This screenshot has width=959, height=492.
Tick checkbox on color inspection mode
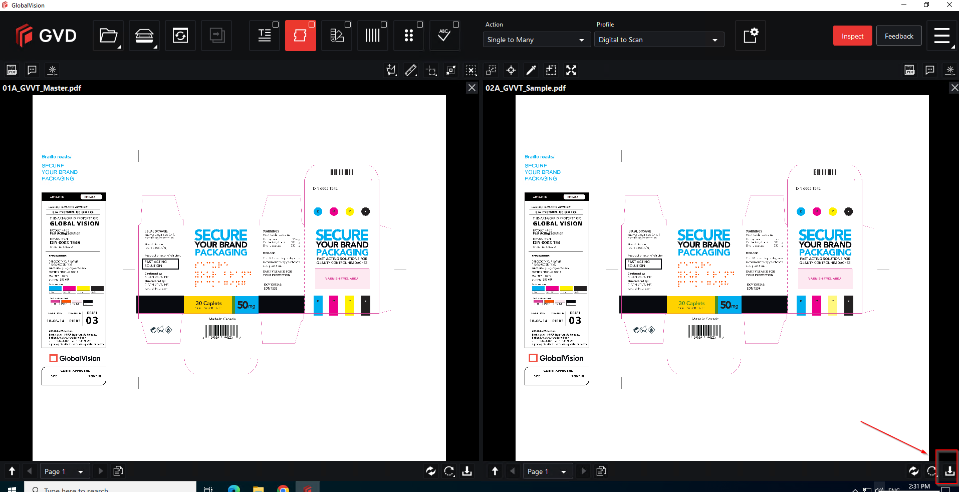click(x=348, y=25)
